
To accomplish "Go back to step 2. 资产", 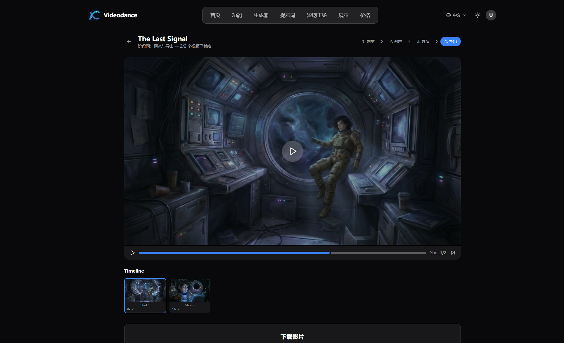I will click(395, 41).
